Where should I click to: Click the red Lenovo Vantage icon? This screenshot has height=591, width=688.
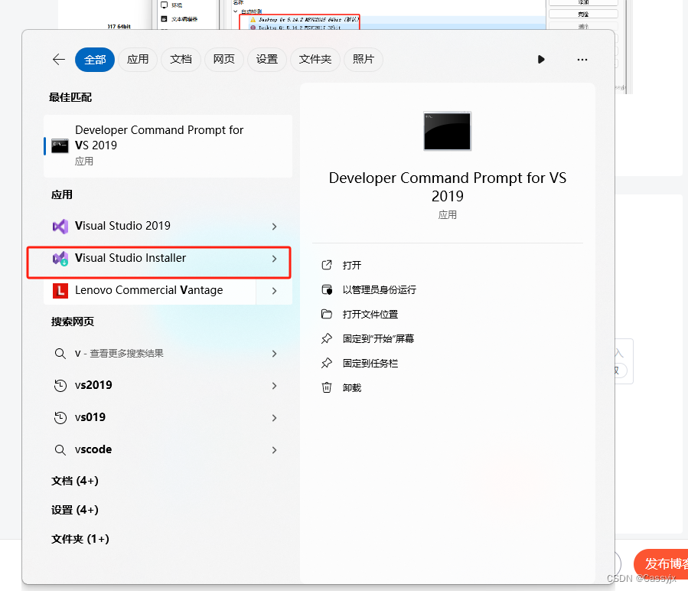click(x=60, y=291)
